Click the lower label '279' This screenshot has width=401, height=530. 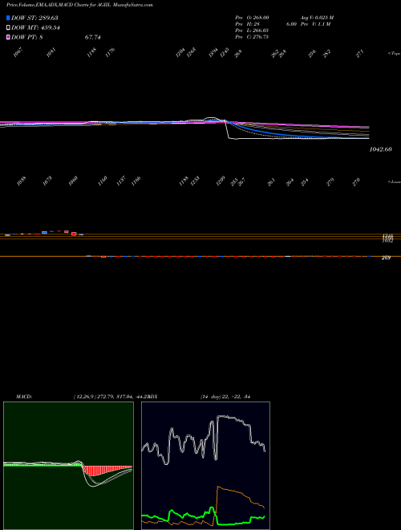(330, 181)
